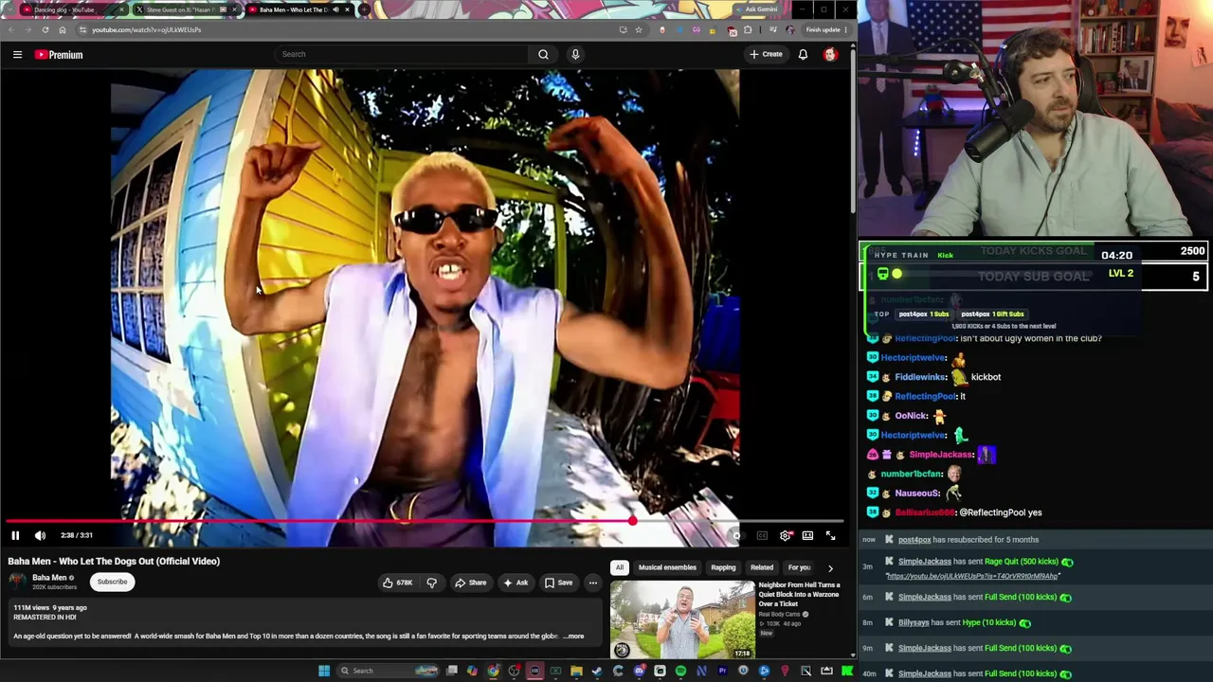
Task: Open the three-dot more actions menu
Action: coord(593,583)
